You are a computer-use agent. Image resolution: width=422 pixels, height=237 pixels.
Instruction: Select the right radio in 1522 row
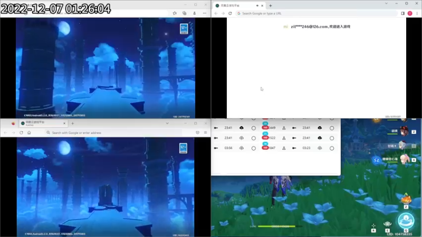pos(332,138)
